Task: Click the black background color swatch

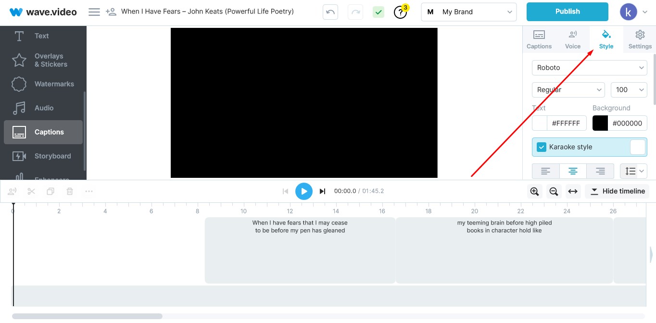Action: [600, 123]
